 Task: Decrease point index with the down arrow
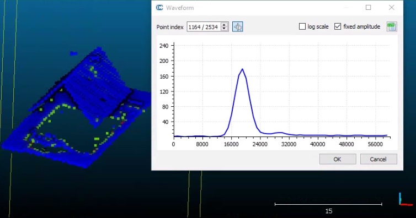pos(225,29)
